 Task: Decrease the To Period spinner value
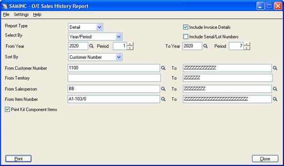(x=247, y=48)
